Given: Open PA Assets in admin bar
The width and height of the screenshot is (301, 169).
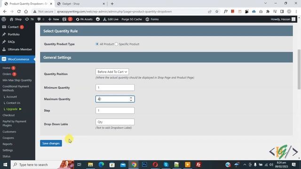Looking at the screenshot, I should (x=84, y=19).
